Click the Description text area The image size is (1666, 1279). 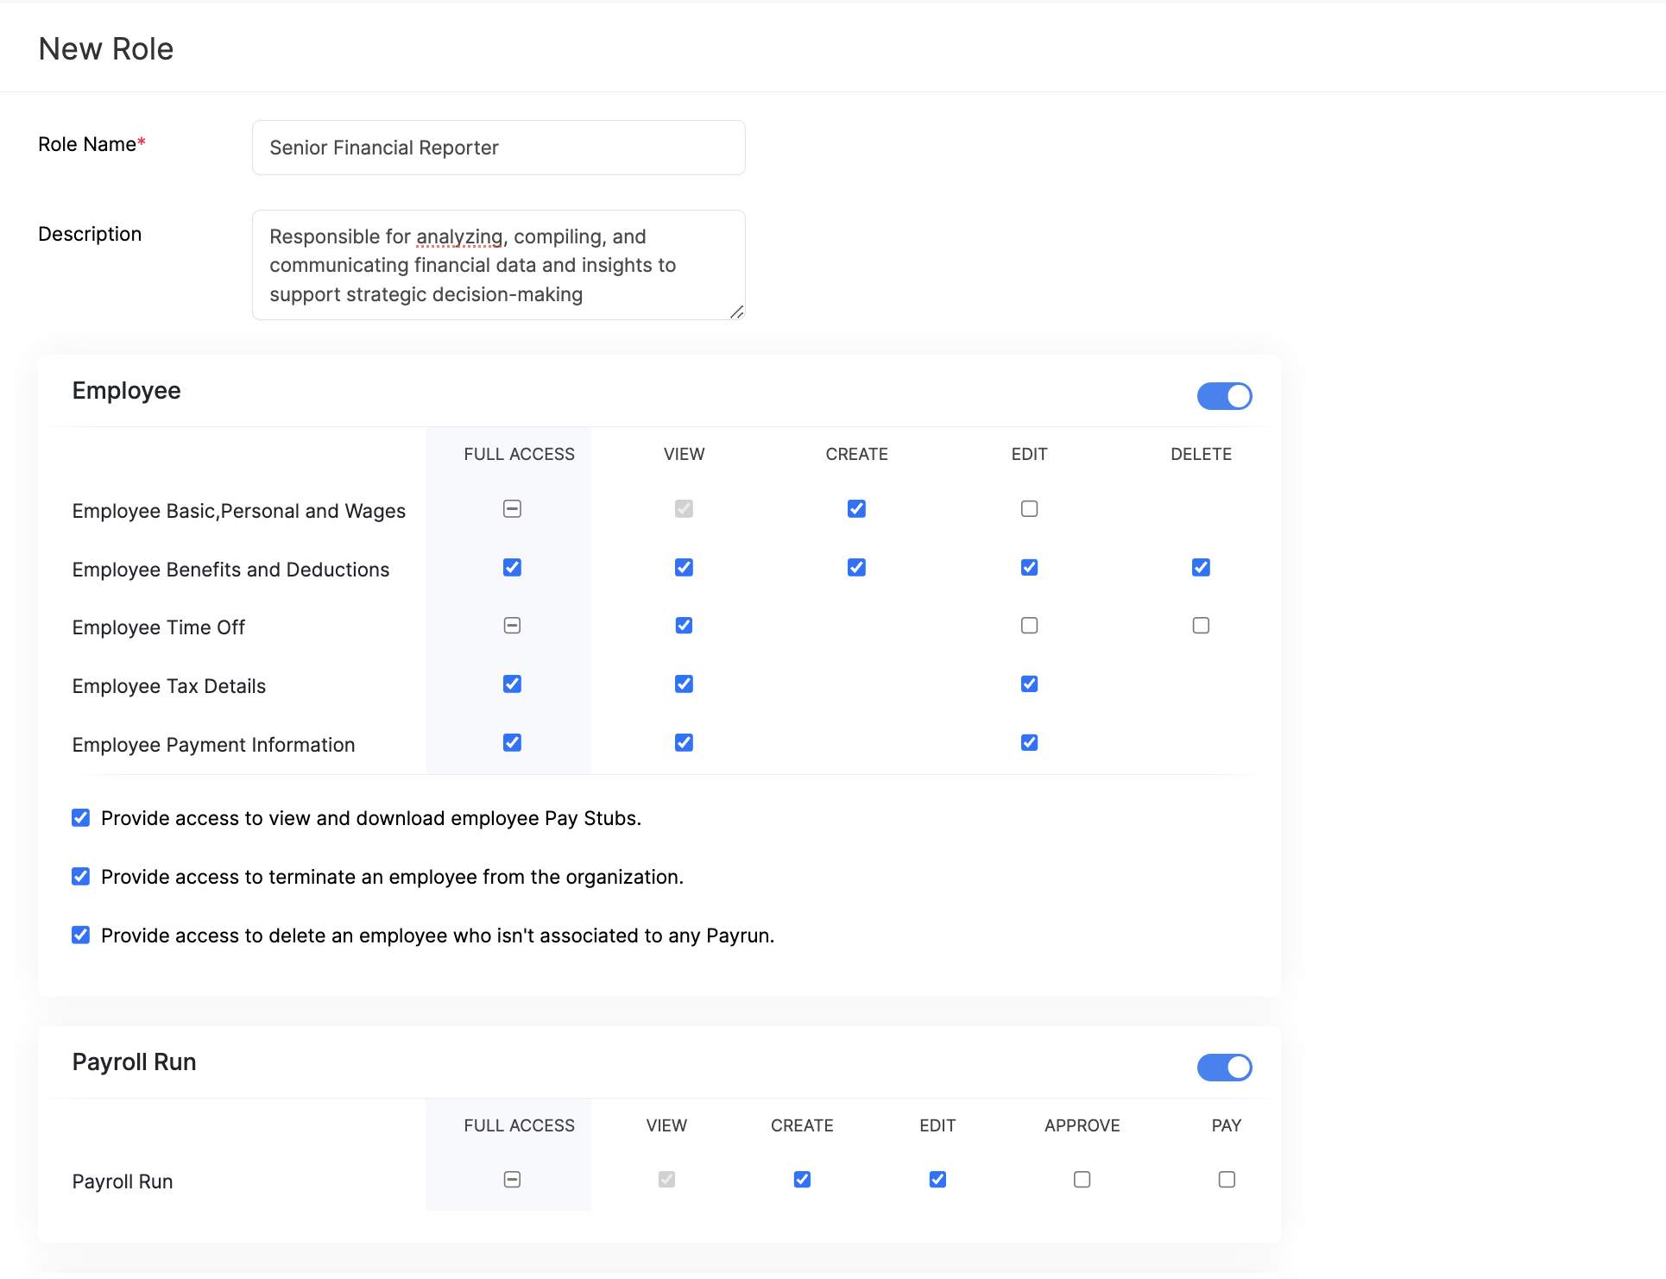click(498, 265)
